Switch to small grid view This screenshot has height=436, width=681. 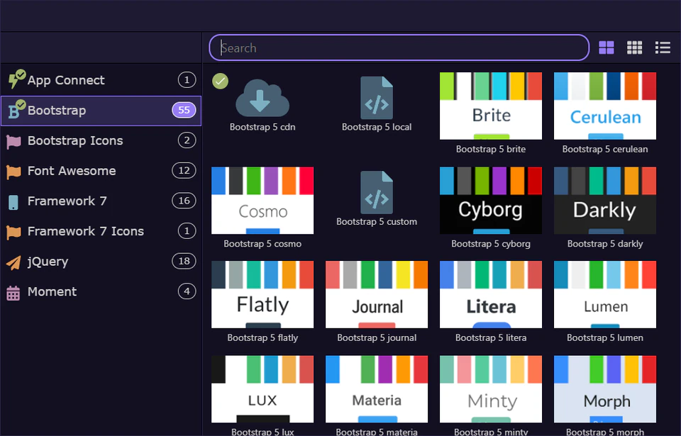(x=634, y=47)
